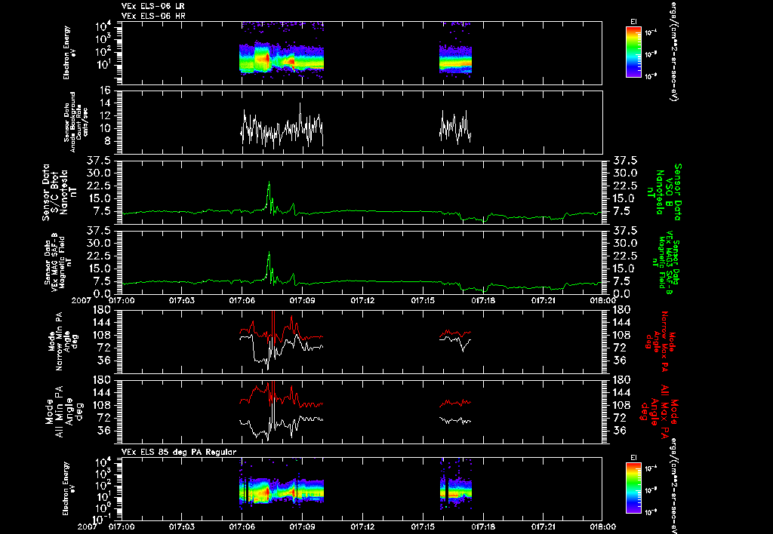The width and height of the screenshot is (773, 534).
Task: Click the color bar beside the 85 deg PA spectrogram
Action: (633, 488)
